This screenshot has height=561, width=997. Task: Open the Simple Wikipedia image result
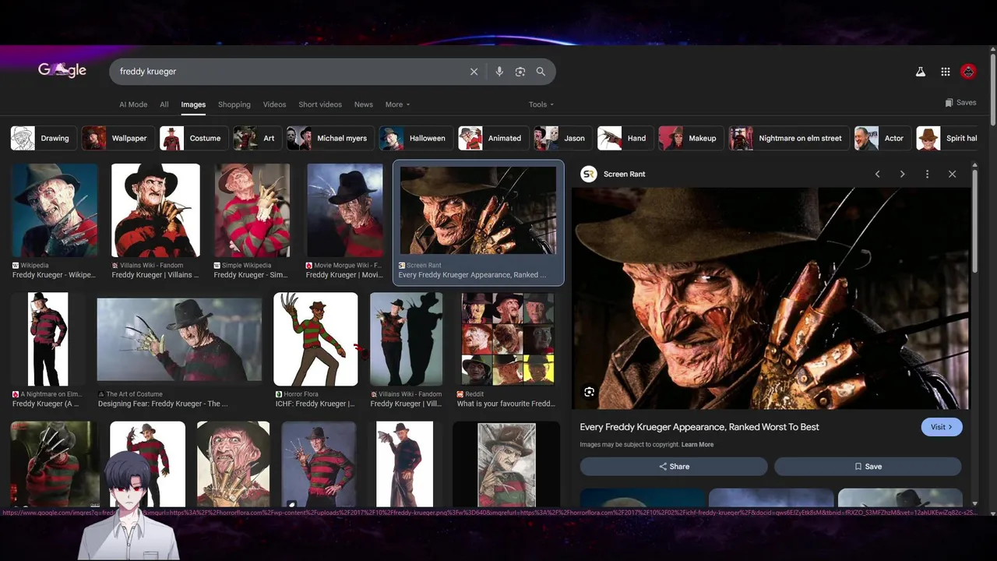click(x=252, y=210)
